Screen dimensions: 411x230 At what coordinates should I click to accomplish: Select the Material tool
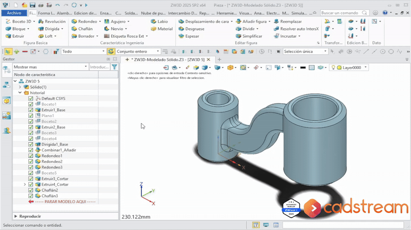[x=162, y=29]
